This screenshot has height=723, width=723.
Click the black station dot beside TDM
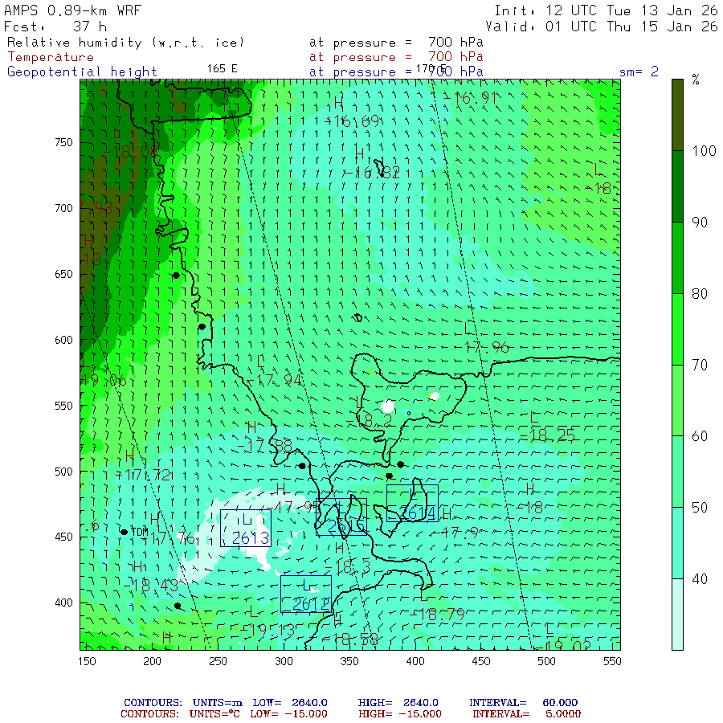coord(124,532)
